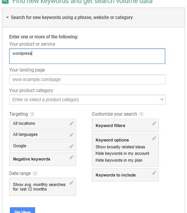Click the edit pencil on Google network
The image size is (187, 213).
coord(72,146)
